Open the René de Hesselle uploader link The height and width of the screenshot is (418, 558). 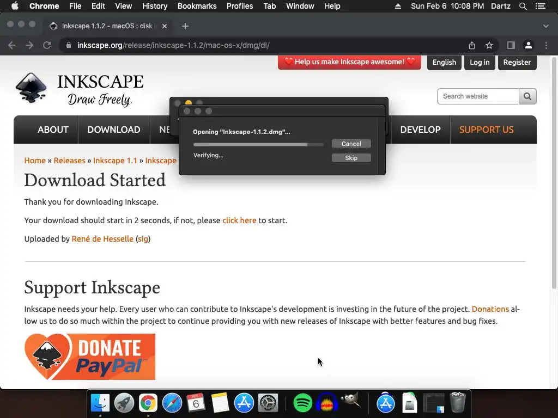[102, 239]
